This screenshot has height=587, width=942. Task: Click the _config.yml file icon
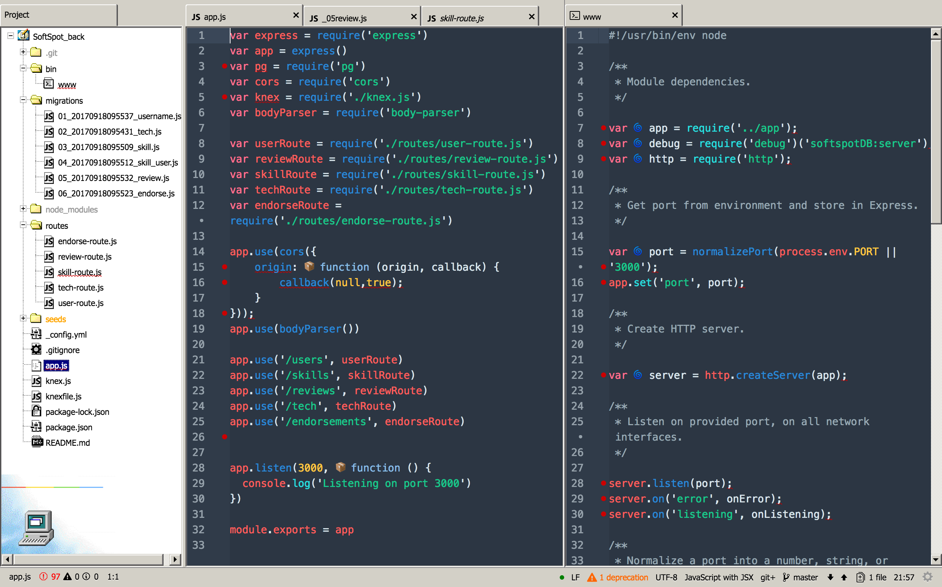[36, 334]
